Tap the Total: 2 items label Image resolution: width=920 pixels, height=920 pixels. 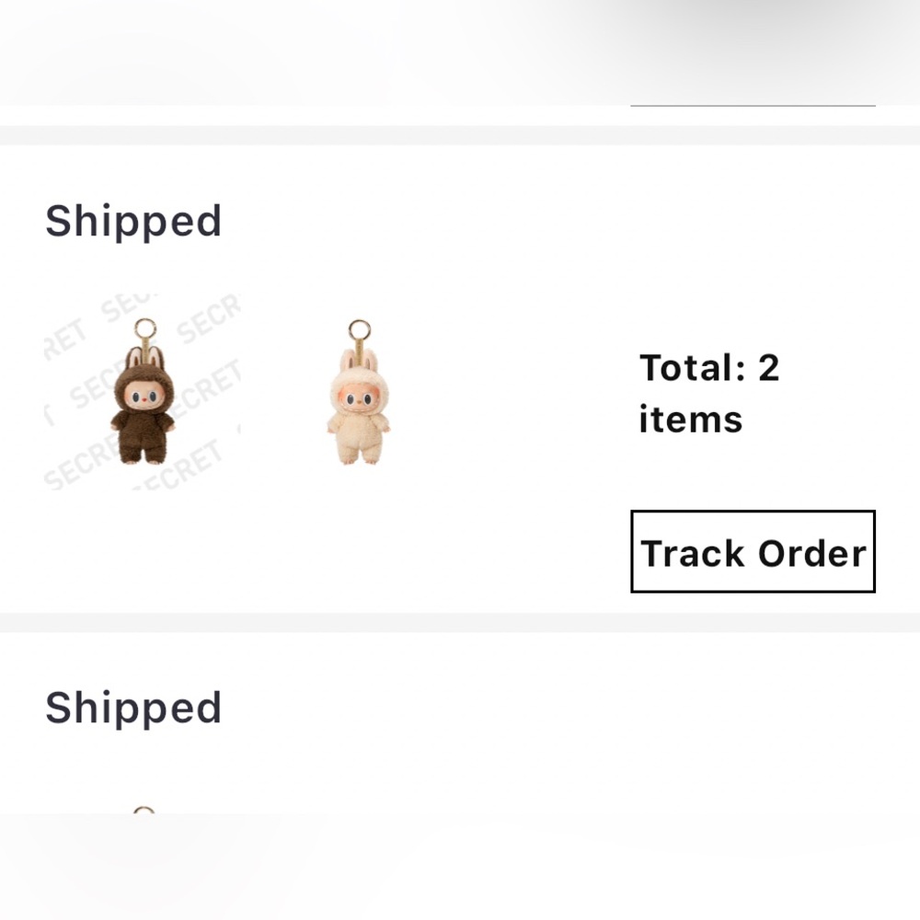[x=709, y=394]
